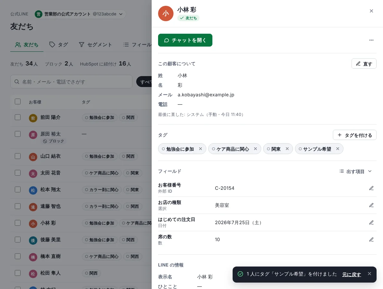Click the お客様 column header

pos(35,102)
